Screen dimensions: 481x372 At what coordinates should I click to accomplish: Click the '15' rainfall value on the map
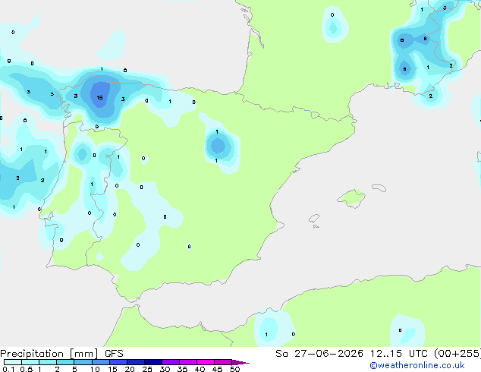pos(99,98)
